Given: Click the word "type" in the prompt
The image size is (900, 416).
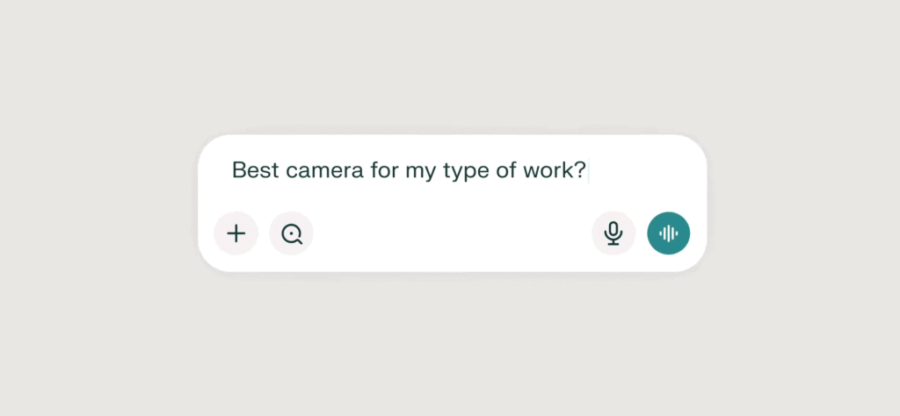Looking at the screenshot, I should point(461,170).
